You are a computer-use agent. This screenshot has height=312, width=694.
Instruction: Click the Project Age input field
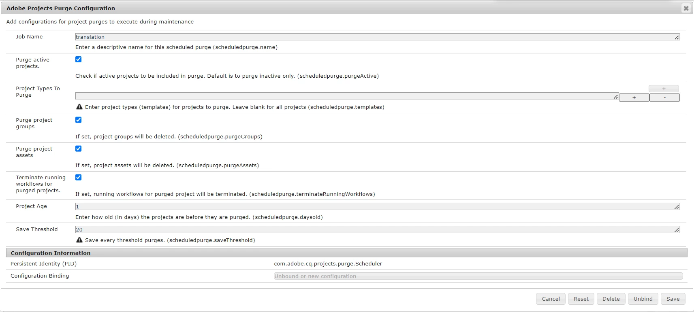click(x=377, y=206)
